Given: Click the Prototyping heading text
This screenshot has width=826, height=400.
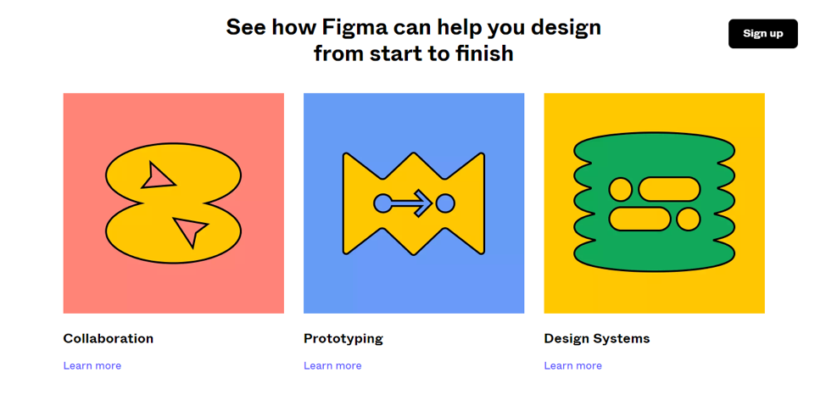Looking at the screenshot, I should 343,338.
